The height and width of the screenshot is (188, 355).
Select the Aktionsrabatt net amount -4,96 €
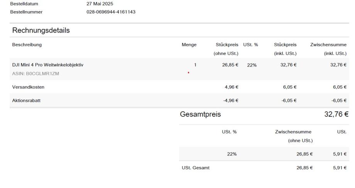coord(230,101)
